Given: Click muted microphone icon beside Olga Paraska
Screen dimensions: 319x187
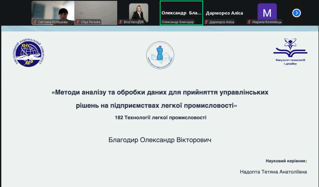Looking at the screenshot, I should pyautogui.click(x=78, y=22).
